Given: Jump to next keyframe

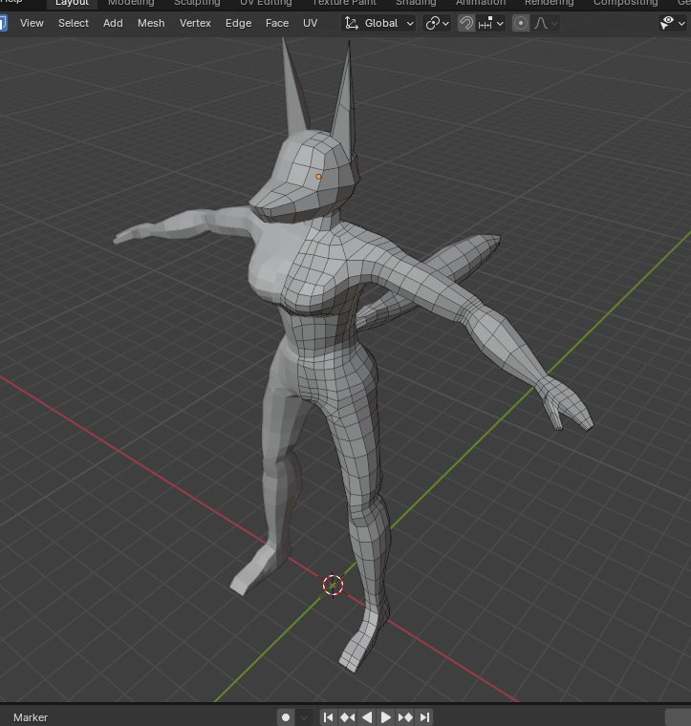Looking at the screenshot, I should (405, 716).
